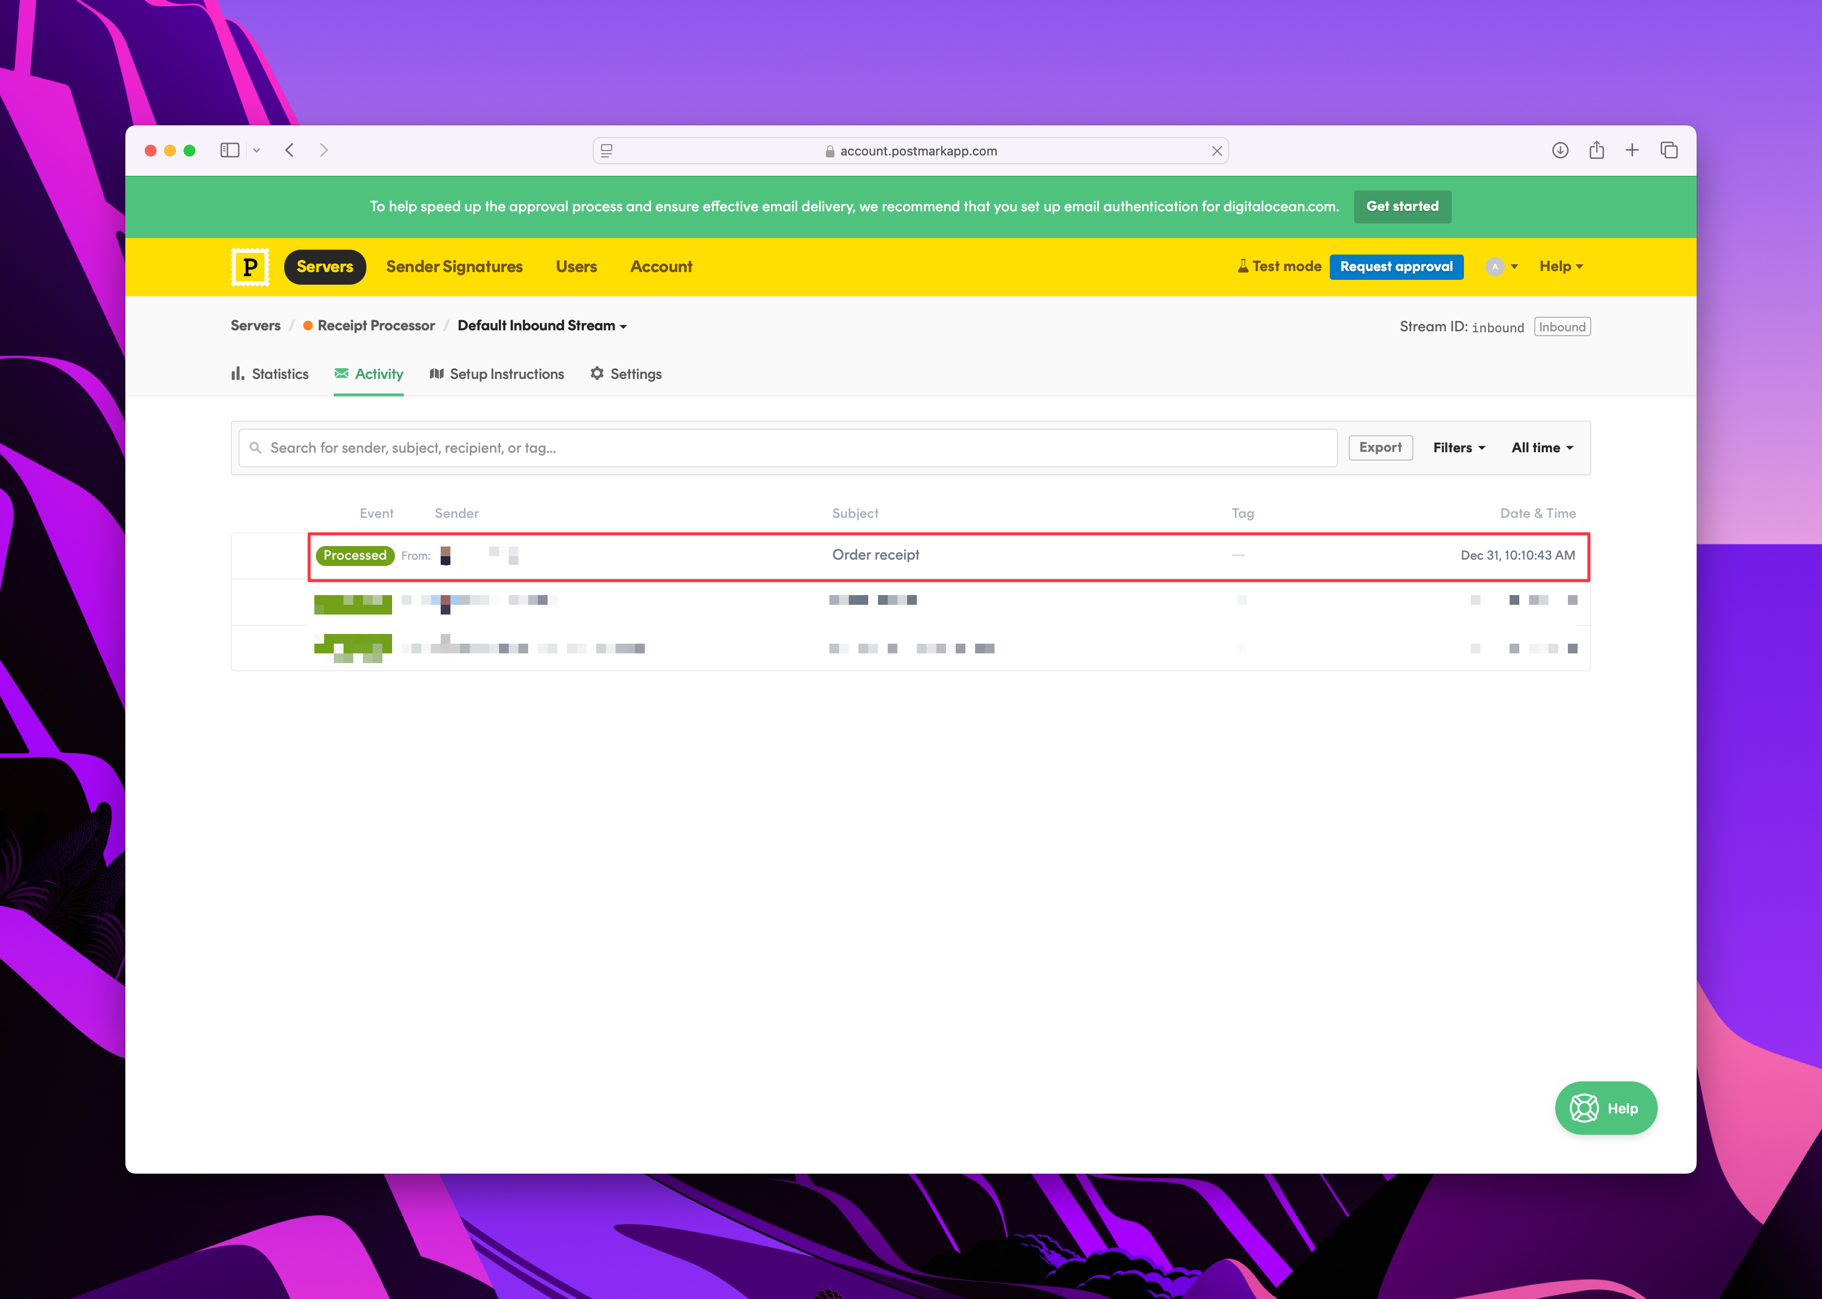
Task: Open Receipt Processor breadcrumb
Action: (x=369, y=325)
